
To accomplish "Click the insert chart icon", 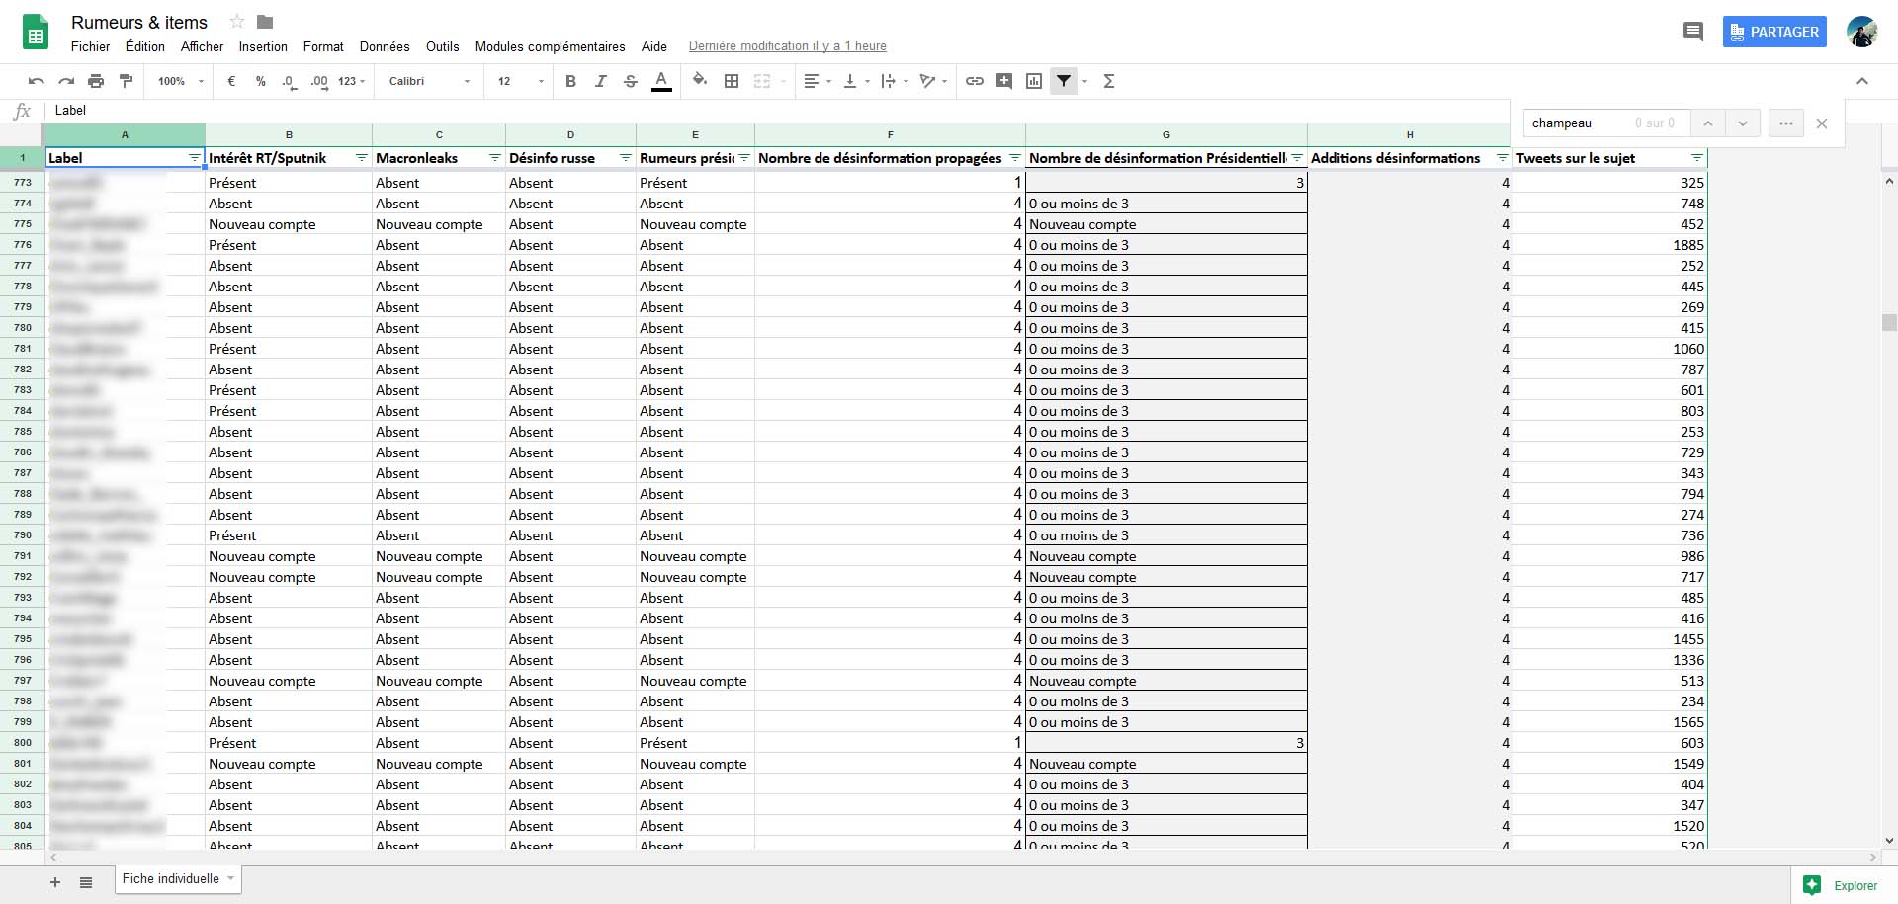I will tap(1034, 81).
